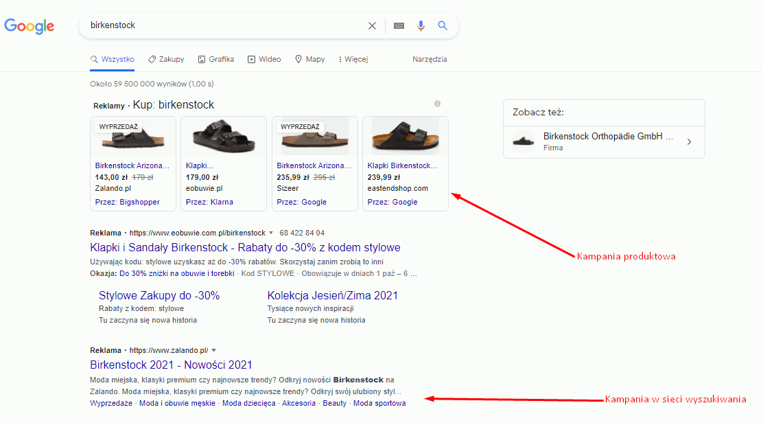This screenshot has width=763, height=425.
Task: Switch to the Zakupy tab
Action: pos(167,60)
